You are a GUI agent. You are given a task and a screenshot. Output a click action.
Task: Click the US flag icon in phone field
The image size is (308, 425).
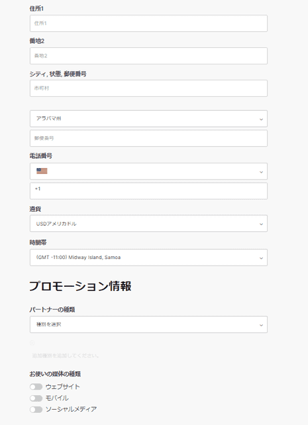click(x=42, y=171)
